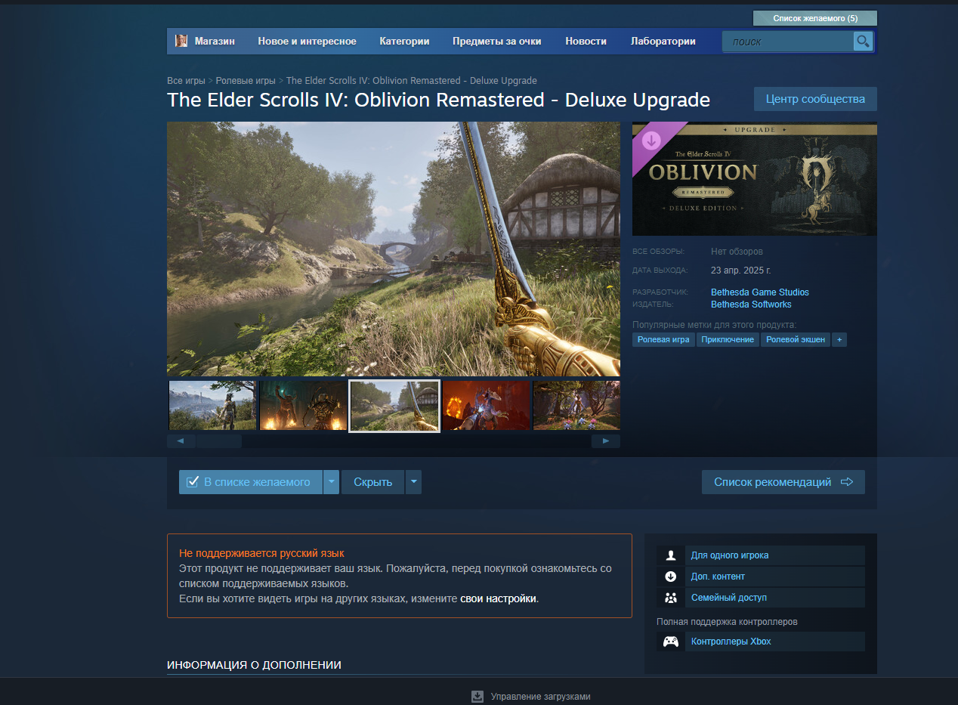This screenshot has height=705, width=958.
Task: Click in the поиск search field
Action: coord(788,42)
